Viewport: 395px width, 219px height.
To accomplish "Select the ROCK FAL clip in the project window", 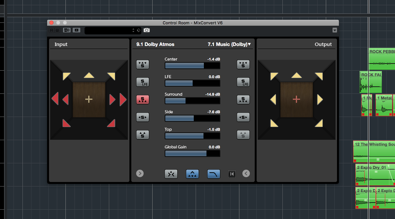I will pos(371,82).
